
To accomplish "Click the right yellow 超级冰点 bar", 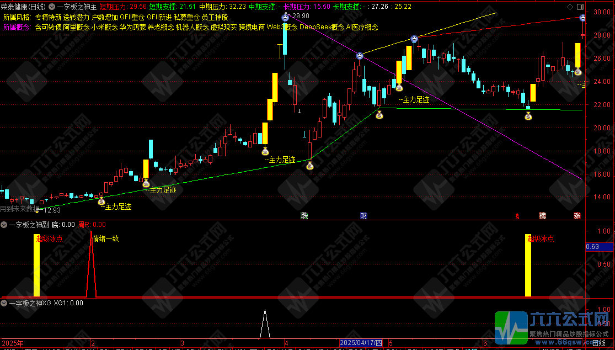I will click(x=528, y=268).
